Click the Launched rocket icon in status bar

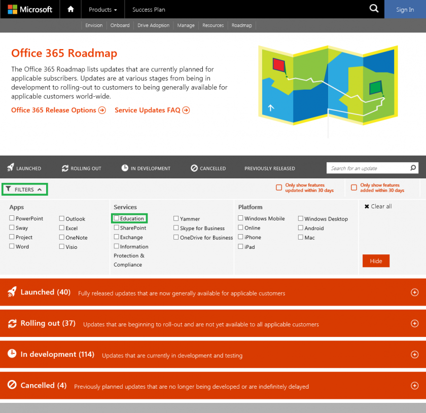tap(10, 167)
